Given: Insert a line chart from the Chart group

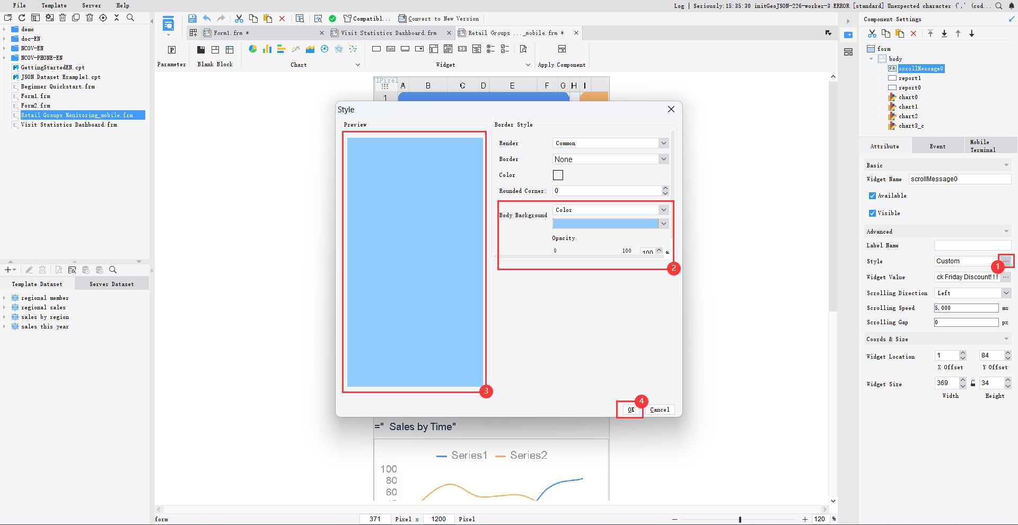Looking at the screenshot, I should tap(296, 49).
